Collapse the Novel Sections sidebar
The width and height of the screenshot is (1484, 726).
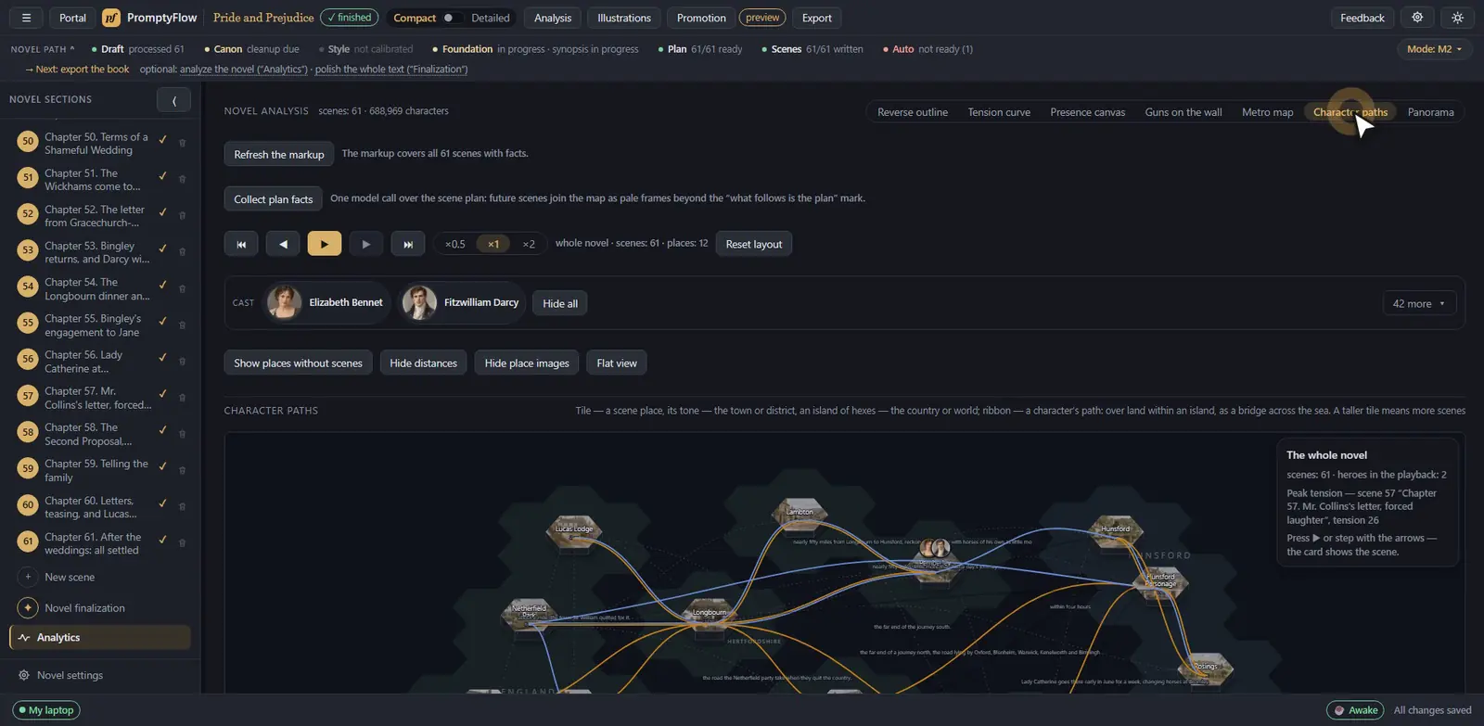[x=174, y=100]
